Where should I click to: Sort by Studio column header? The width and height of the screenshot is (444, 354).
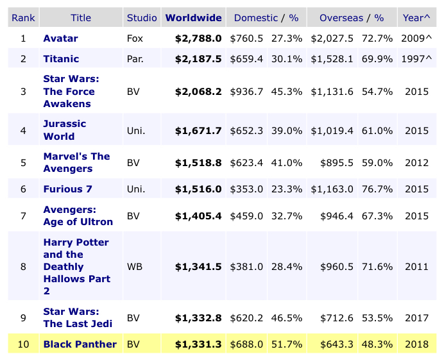tap(142, 18)
